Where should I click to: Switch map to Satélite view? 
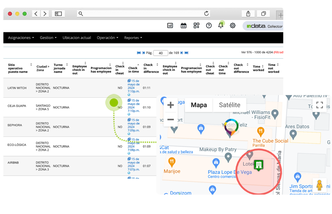point(229,105)
